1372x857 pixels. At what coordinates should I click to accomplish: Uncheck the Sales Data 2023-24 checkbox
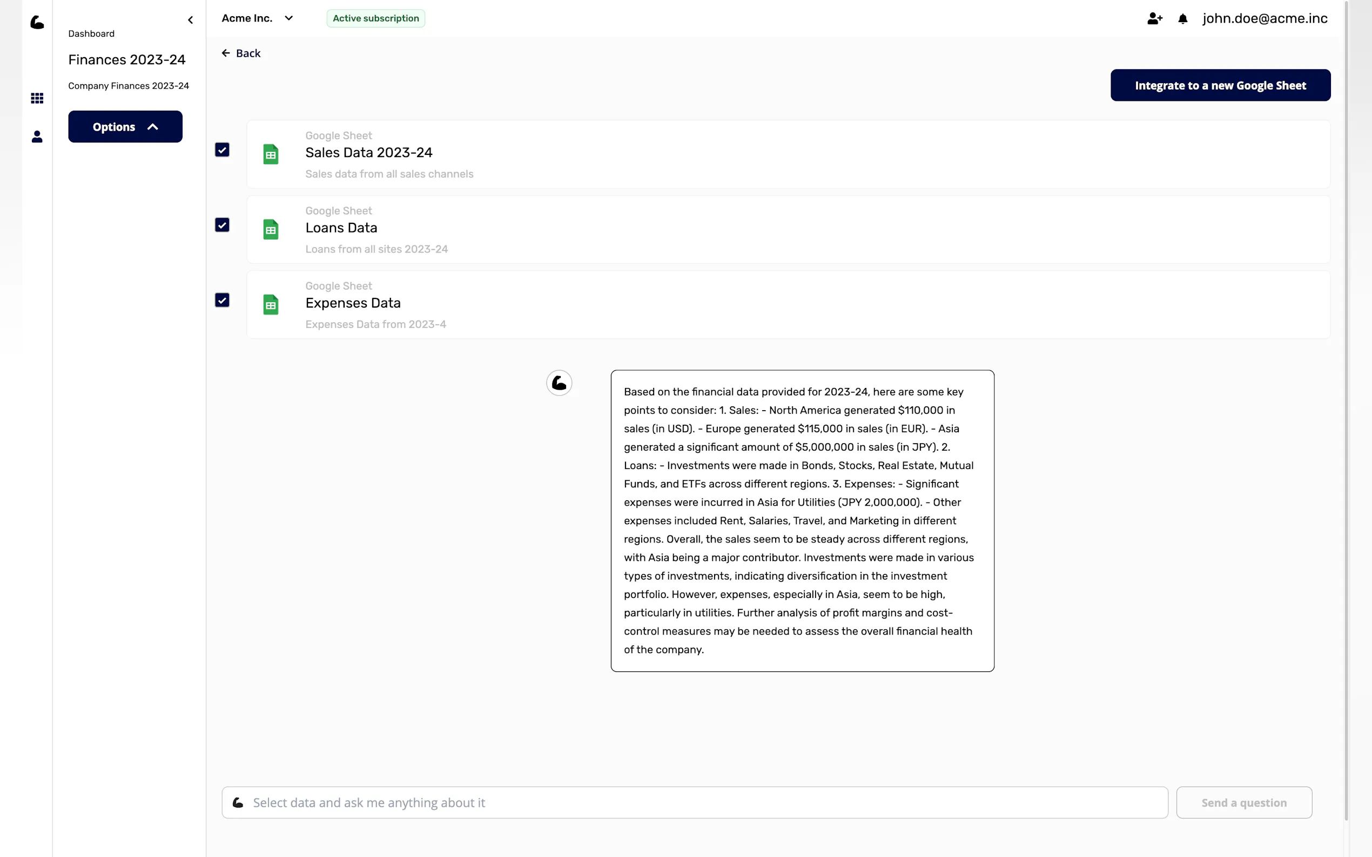(x=223, y=149)
